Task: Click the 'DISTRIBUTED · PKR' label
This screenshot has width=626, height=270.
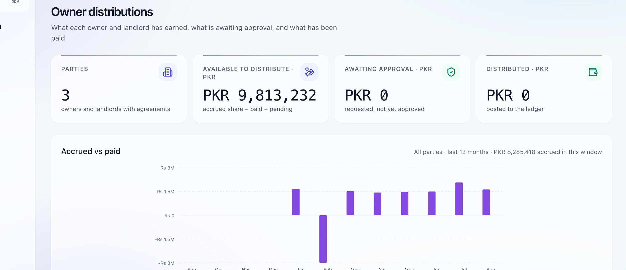Action: pos(517,69)
